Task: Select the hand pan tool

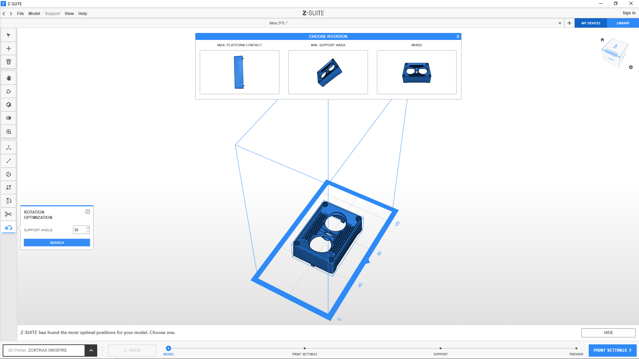Action: [9, 78]
